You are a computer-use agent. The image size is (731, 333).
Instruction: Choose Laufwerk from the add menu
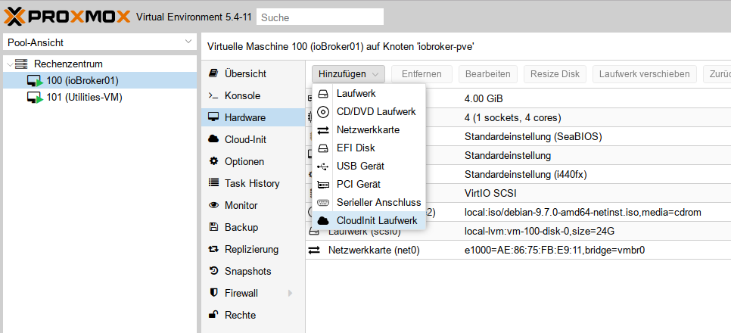point(369,94)
